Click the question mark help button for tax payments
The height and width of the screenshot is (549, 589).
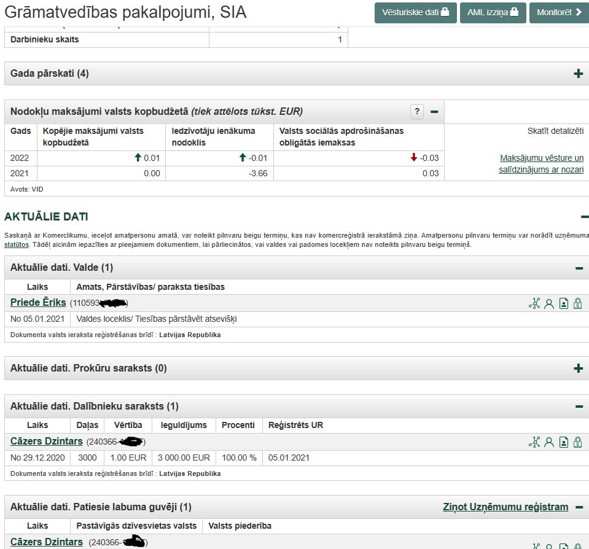[x=418, y=112]
